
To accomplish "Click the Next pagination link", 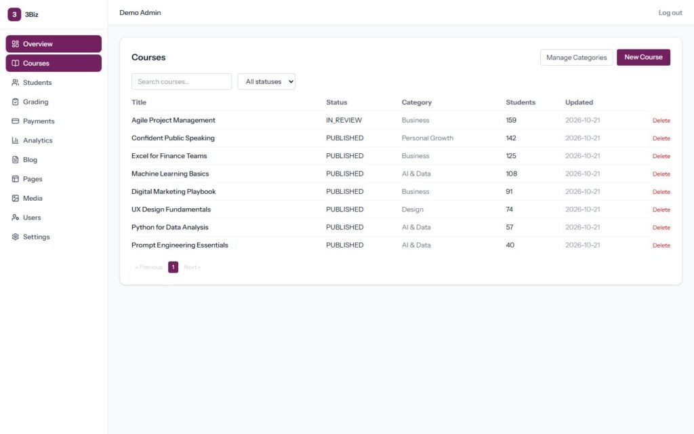I will (x=192, y=267).
